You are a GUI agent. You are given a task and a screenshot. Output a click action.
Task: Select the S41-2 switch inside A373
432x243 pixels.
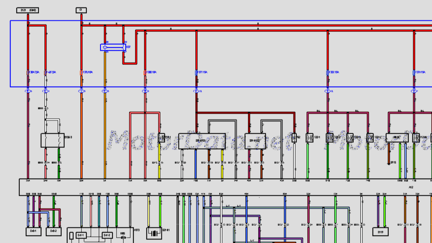pos(107,235)
